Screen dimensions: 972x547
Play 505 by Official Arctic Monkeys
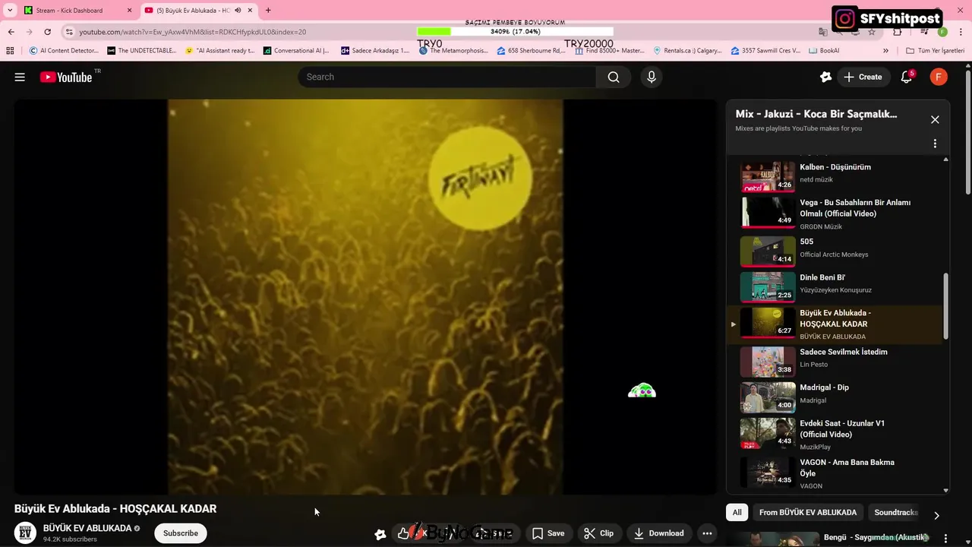[835, 251]
